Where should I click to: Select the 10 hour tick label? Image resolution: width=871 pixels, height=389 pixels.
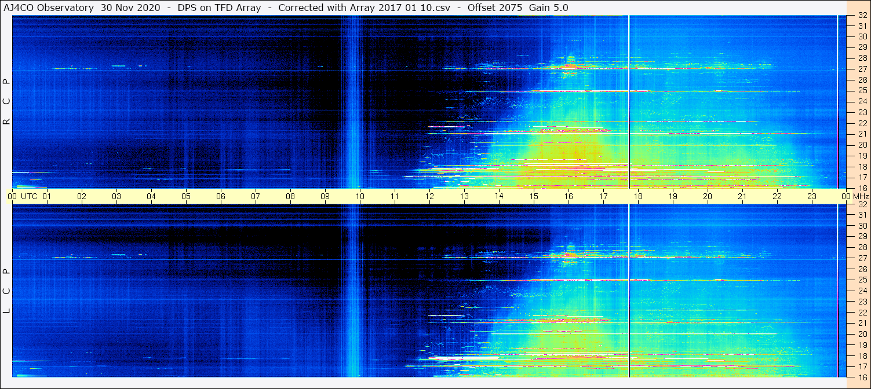click(x=360, y=196)
